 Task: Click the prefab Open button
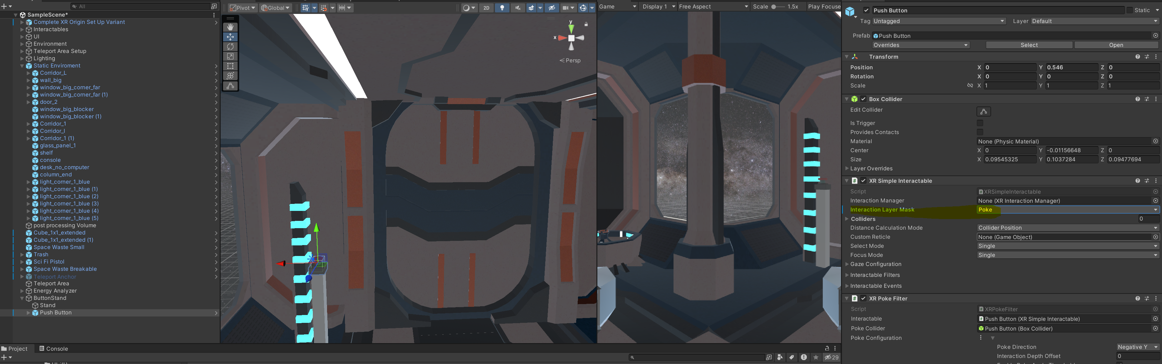[x=1116, y=45]
